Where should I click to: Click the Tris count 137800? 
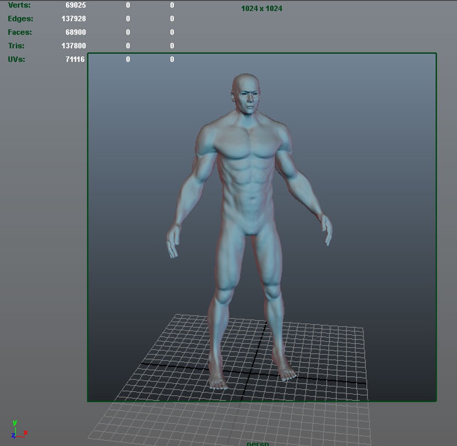point(74,46)
